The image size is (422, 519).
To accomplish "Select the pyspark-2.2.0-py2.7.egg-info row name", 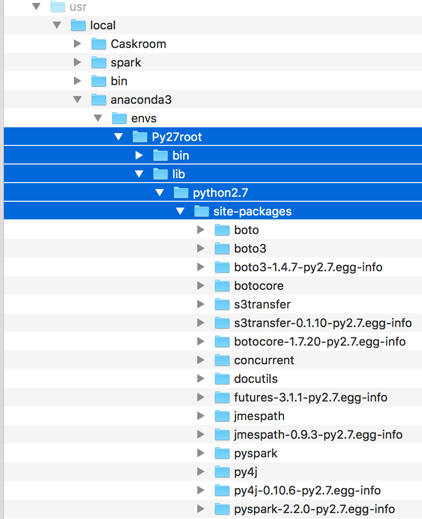I will coord(314,509).
